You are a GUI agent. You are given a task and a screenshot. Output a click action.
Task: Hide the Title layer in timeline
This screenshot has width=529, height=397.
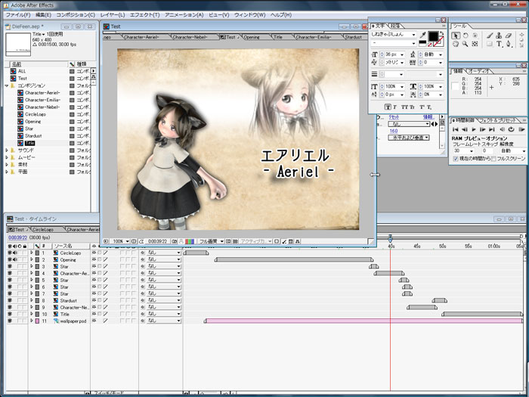[x=9, y=315]
